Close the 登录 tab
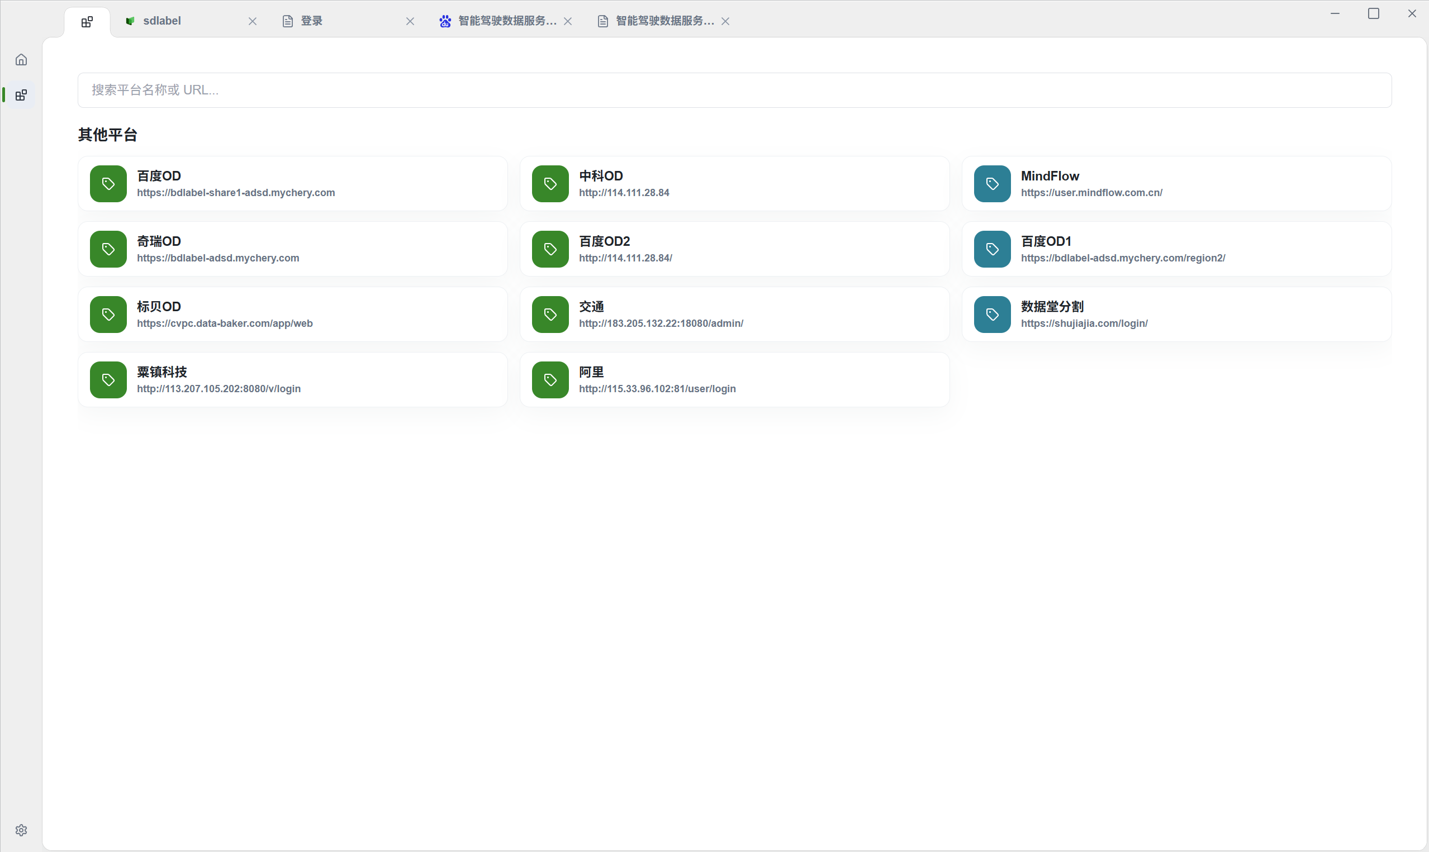The height and width of the screenshot is (852, 1429). pyautogui.click(x=410, y=21)
